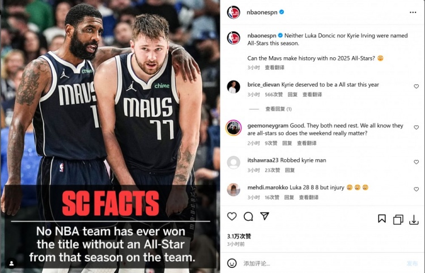
Task: Open the emoji picker in comment box
Action: coord(232,263)
